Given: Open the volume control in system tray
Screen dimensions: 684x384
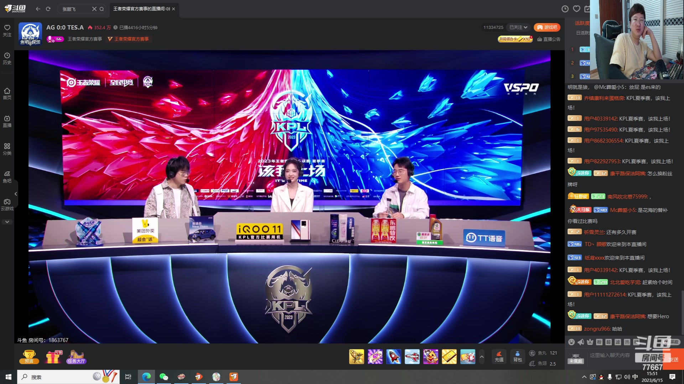Looking at the screenshot, I should (627, 377).
